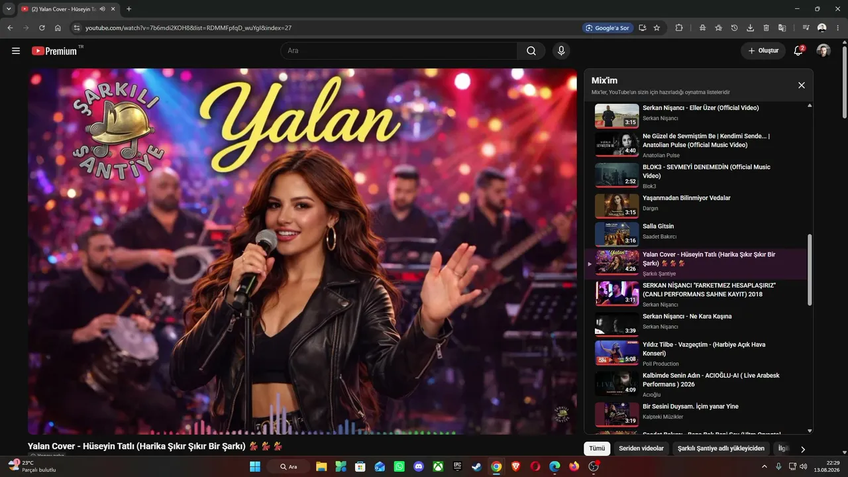The width and height of the screenshot is (848, 477).
Task: Start voice search with the microphone icon
Action: pyautogui.click(x=561, y=51)
